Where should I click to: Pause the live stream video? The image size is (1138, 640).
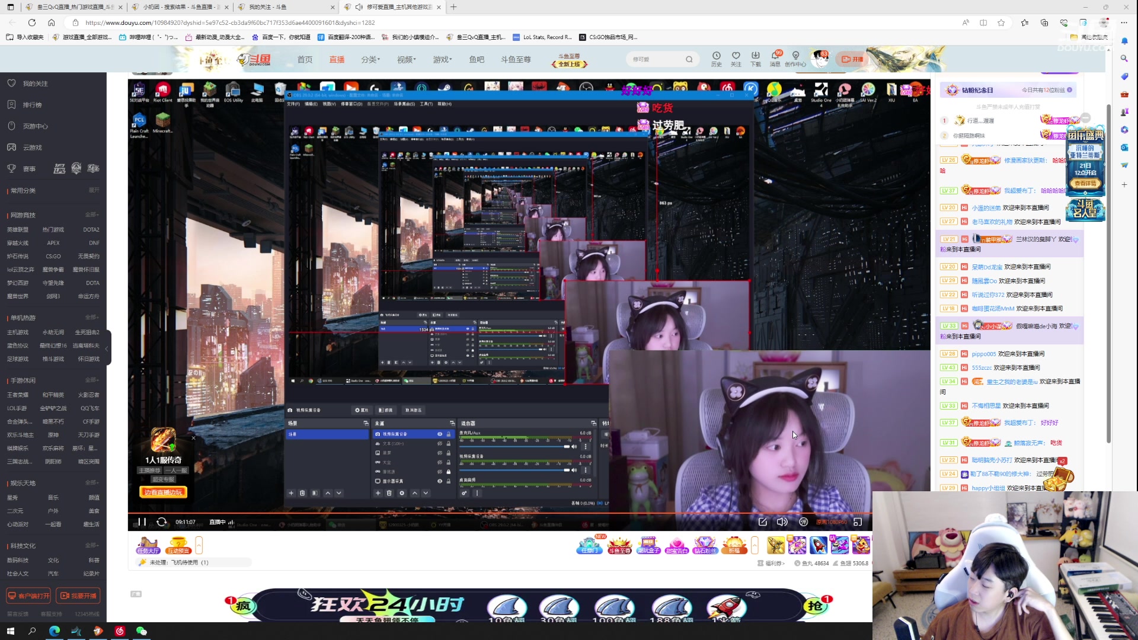pyautogui.click(x=142, y=522)
